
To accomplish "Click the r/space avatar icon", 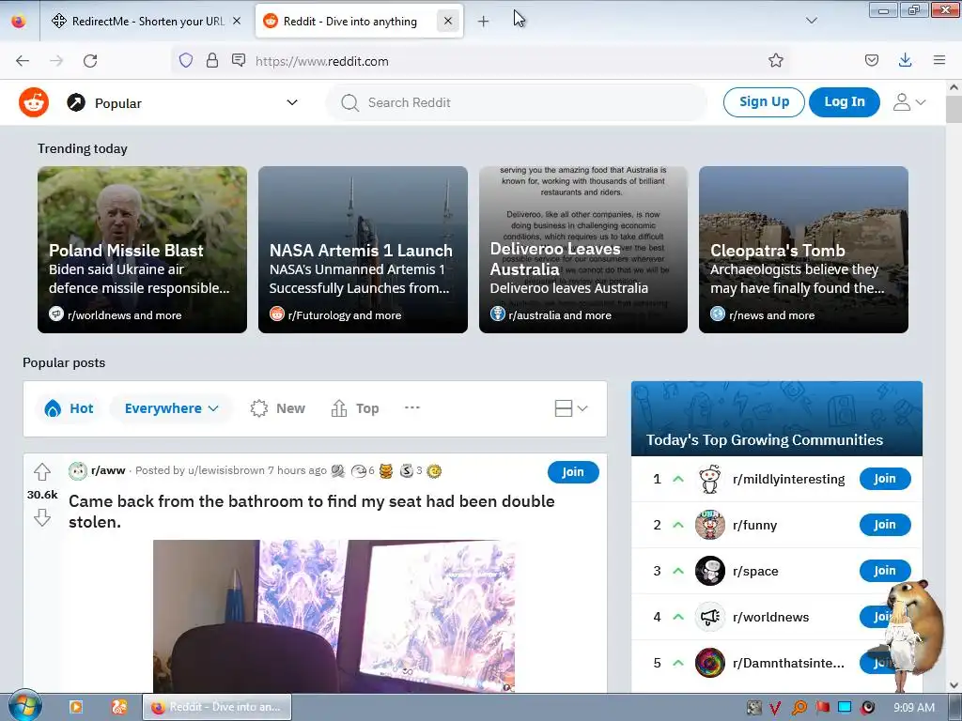I will point(710,571).
